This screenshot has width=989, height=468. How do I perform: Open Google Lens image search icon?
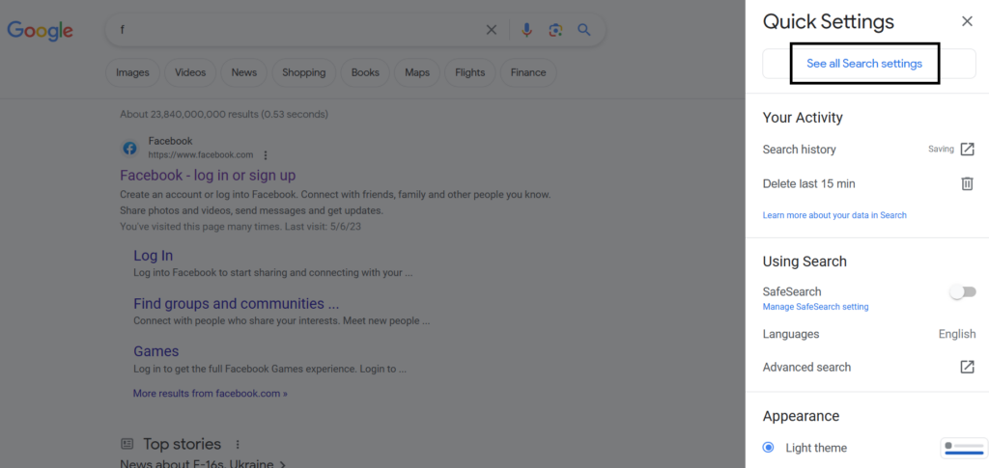555,30
